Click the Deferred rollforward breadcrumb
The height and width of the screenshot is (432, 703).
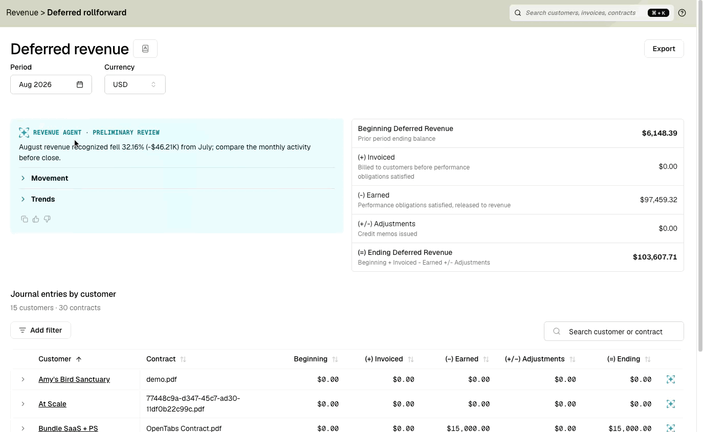click(x=86, y=12)
